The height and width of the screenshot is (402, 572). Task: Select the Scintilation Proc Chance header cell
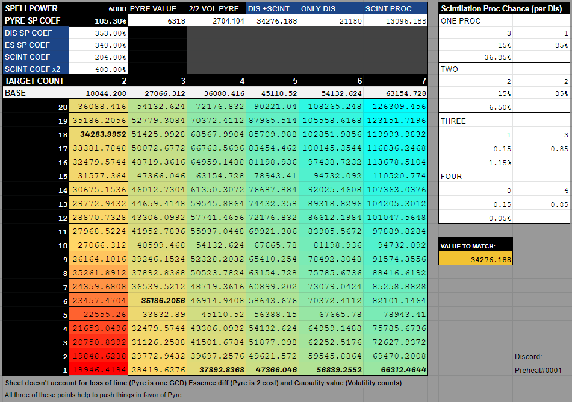tap(505, 9)
